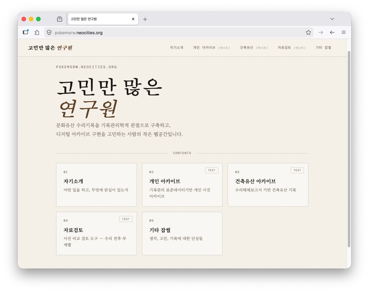
Task: Open the 05 기타 잡썰 content card
Action: 182,233
